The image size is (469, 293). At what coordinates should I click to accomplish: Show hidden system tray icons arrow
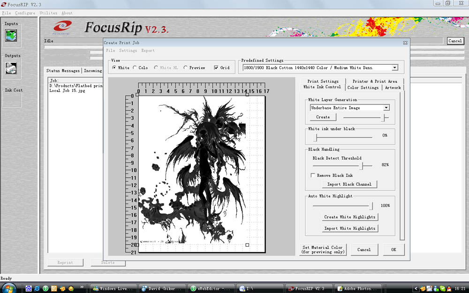(416, 288)
